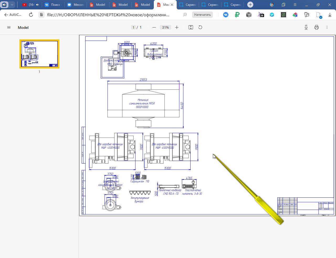The width and height of the screenshot is (336, 258).
Task: Zoom out the PDF
Action: click(154, 27)
